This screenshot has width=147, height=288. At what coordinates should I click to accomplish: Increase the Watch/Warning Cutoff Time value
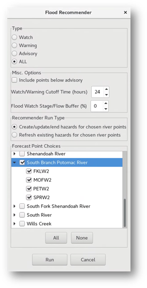point(106,89)
